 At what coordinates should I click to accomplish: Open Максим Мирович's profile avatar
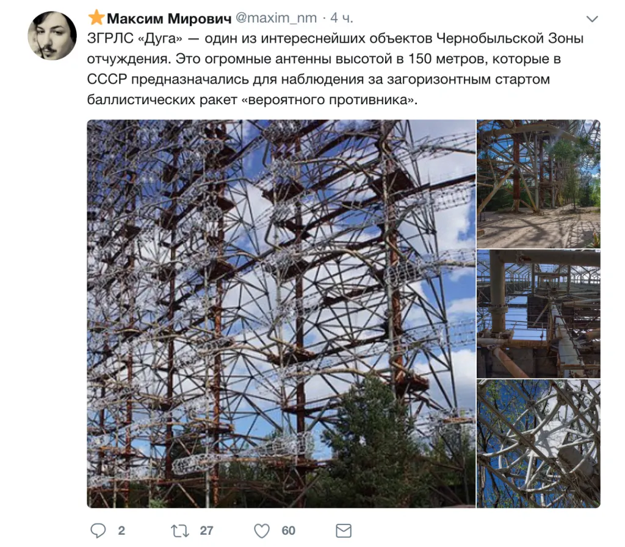(x=52, y=35)
